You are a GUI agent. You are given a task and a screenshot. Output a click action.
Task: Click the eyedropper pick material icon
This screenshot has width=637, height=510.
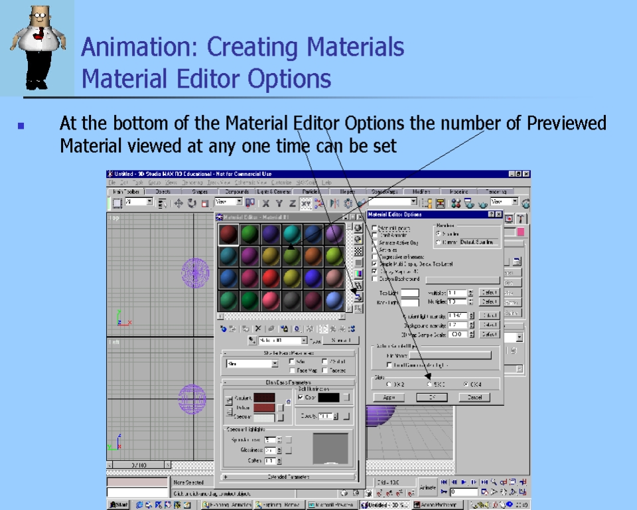pyautogui.click(x=252, y=341)
